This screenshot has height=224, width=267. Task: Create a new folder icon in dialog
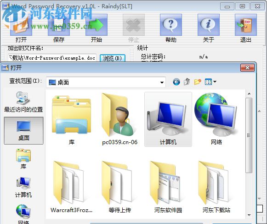198,82
